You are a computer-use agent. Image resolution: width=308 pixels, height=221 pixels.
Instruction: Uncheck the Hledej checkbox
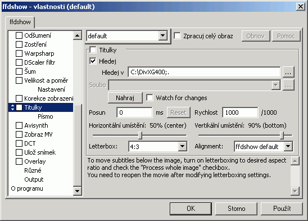click(x=93, y=61)
